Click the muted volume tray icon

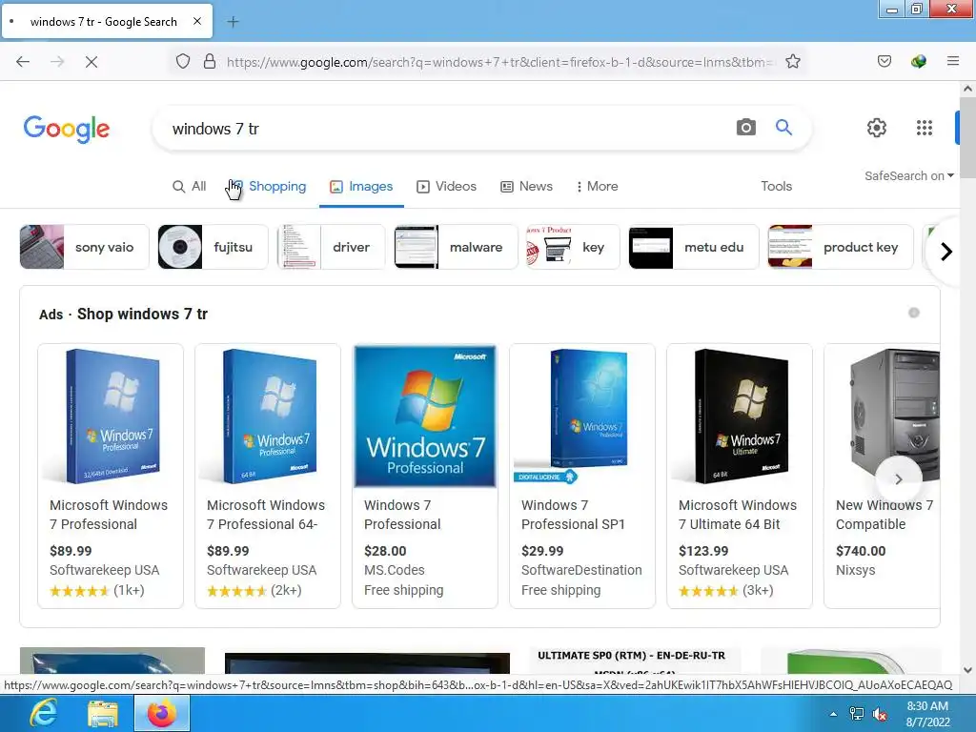(x=880, y=714)
